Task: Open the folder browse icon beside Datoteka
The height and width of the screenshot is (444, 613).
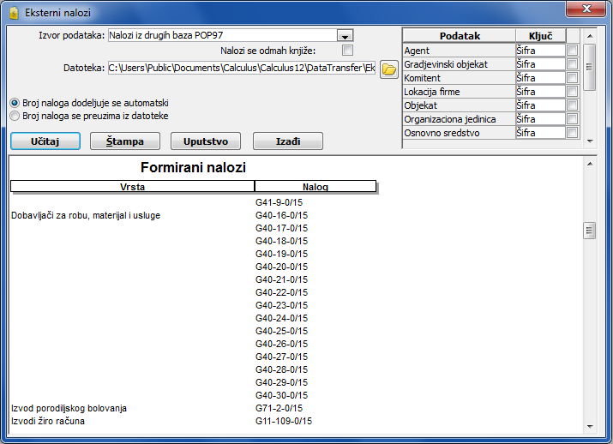Action: click(389, 69)
